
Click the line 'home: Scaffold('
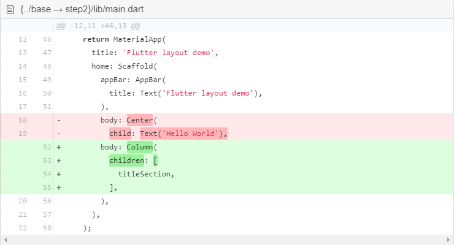tap(124, 66)
